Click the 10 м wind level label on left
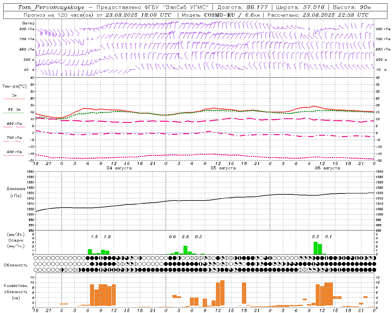Screen dimensions: 392x313 [29, 70]
